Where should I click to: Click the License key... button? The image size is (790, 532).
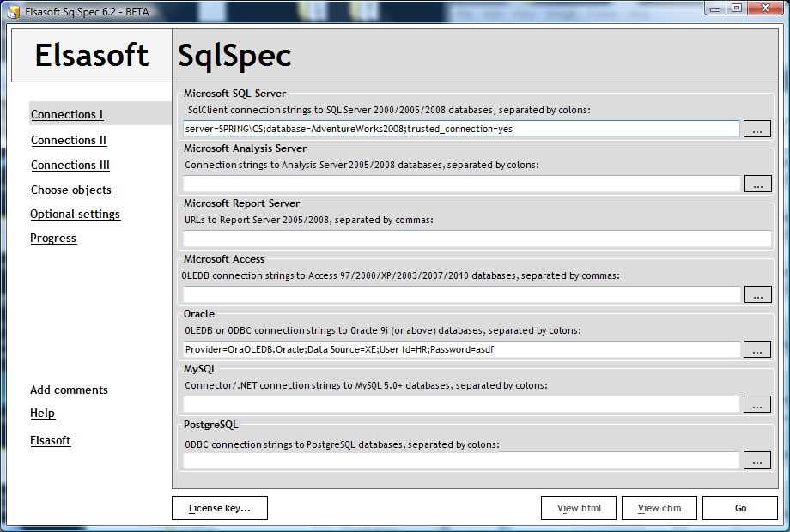(x=220, y=508)
